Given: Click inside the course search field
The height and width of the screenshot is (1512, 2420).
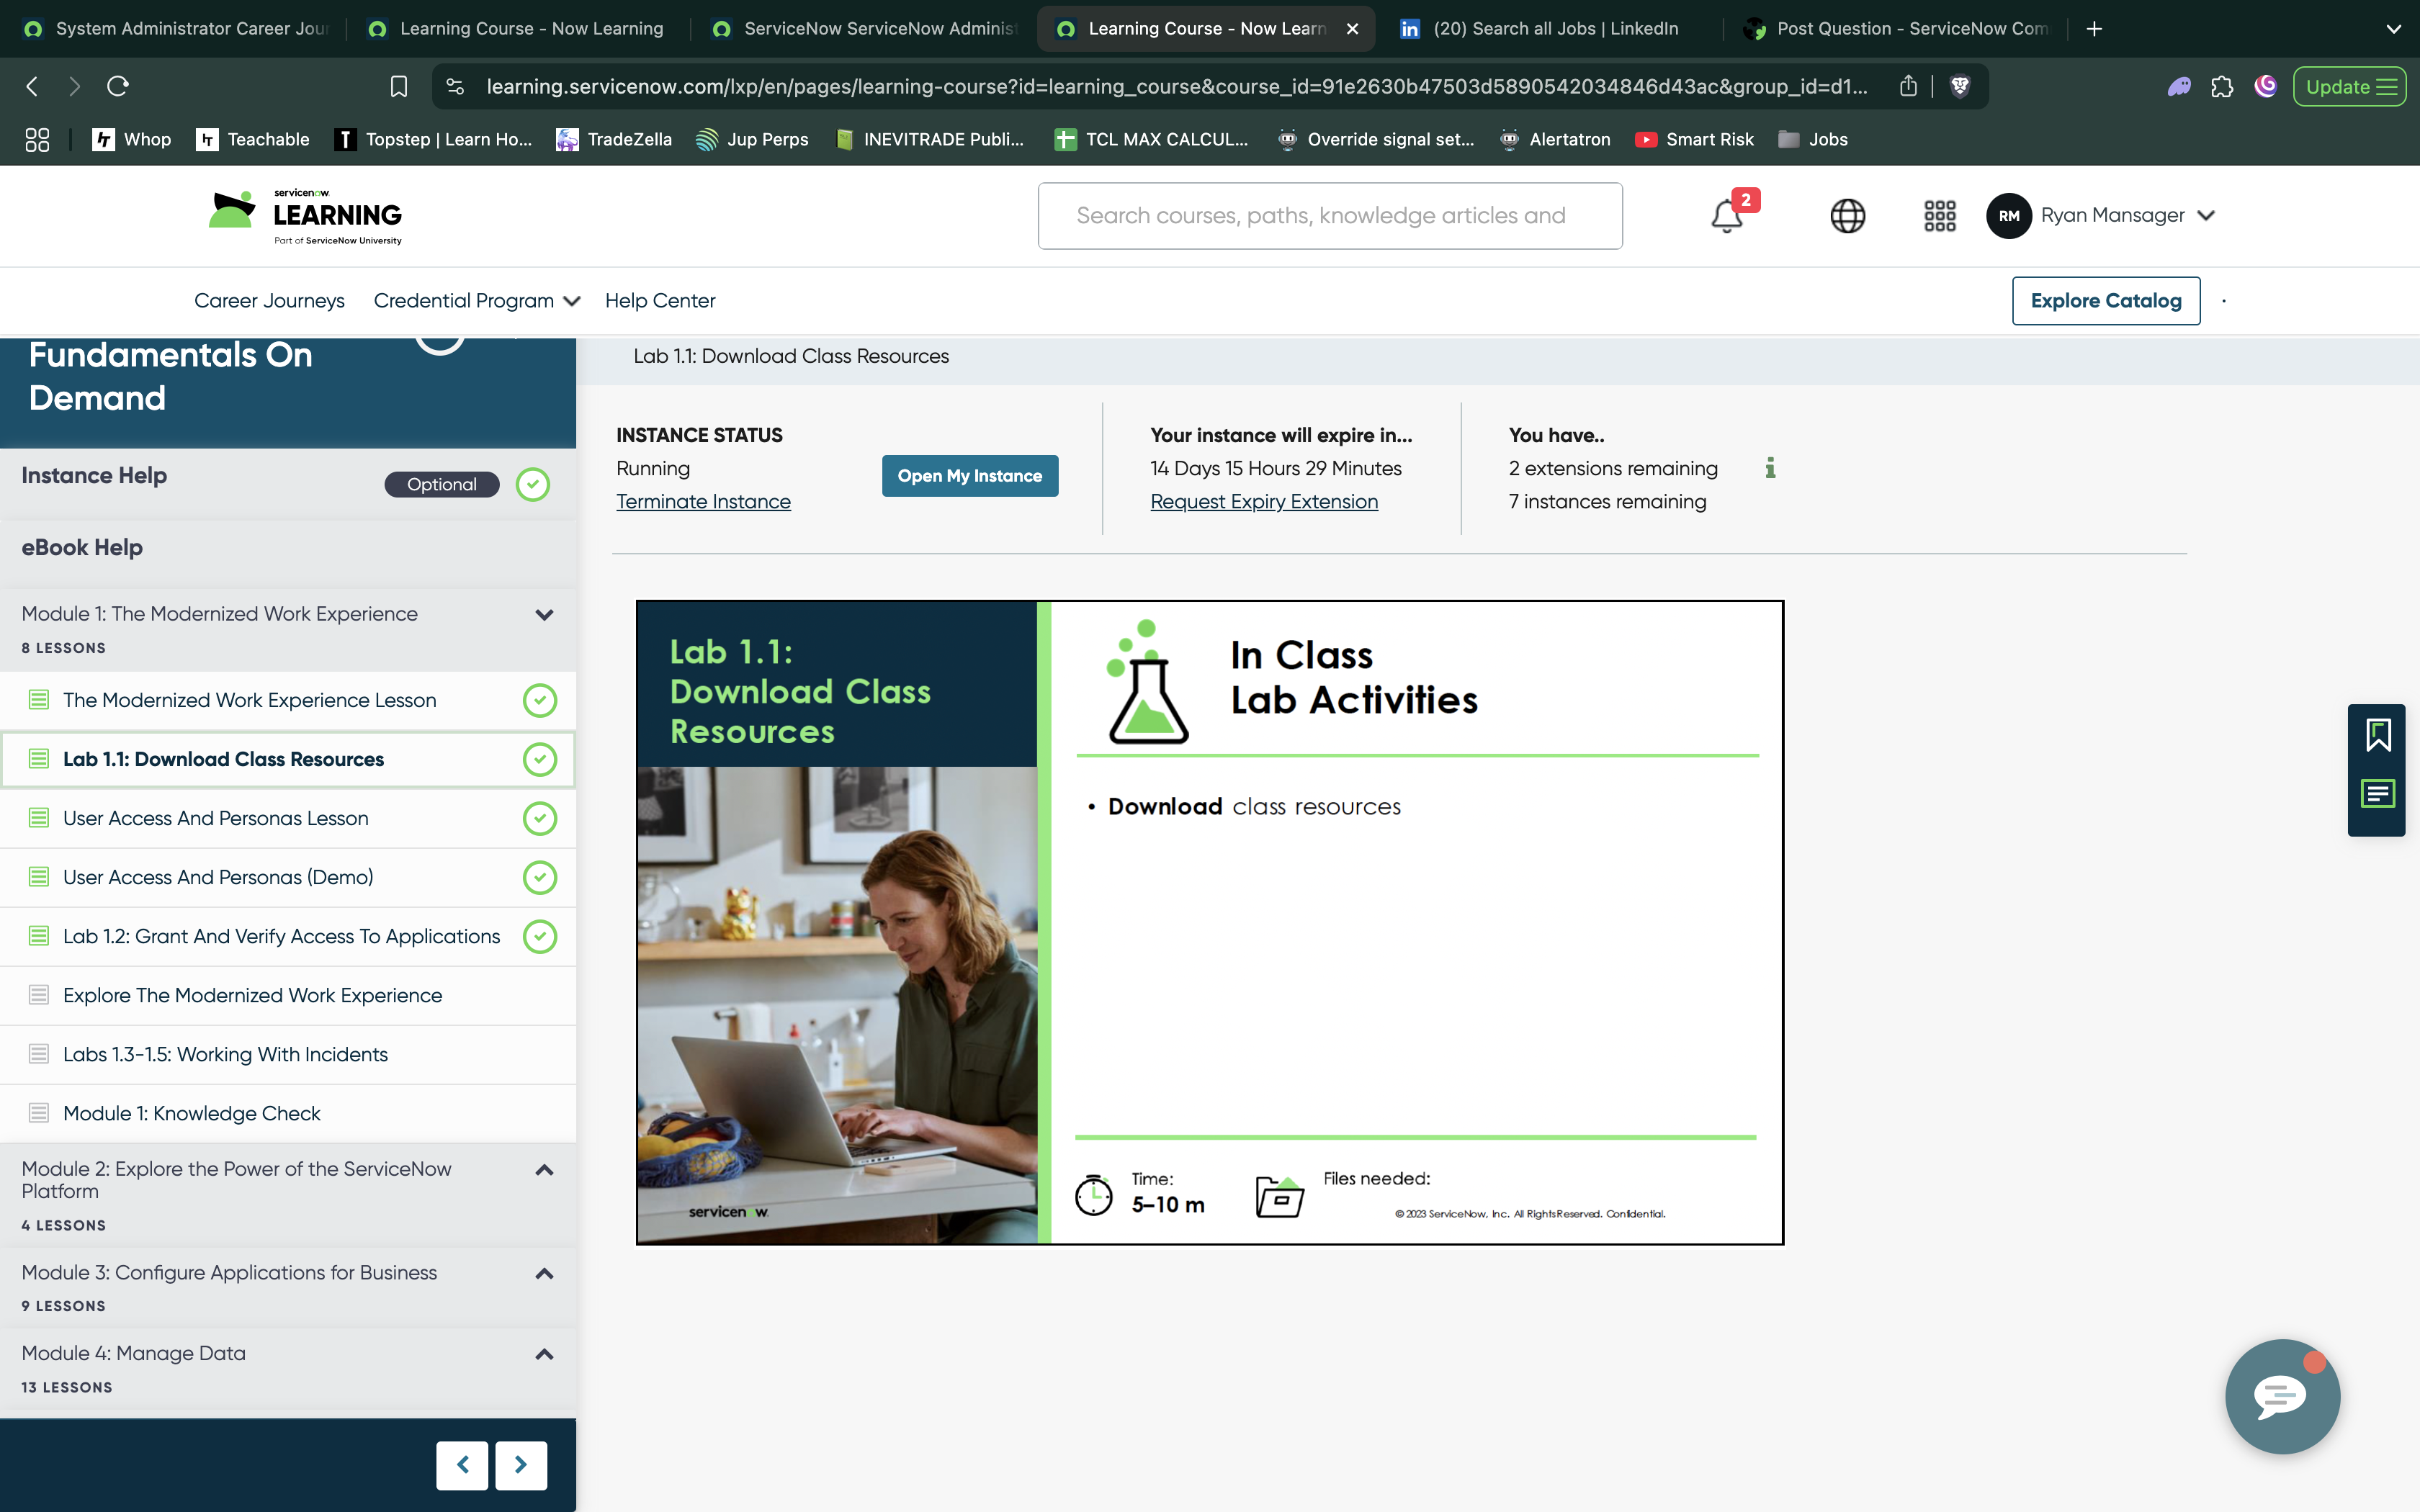Looking at the screenshot, I should tap(1329, 215).
